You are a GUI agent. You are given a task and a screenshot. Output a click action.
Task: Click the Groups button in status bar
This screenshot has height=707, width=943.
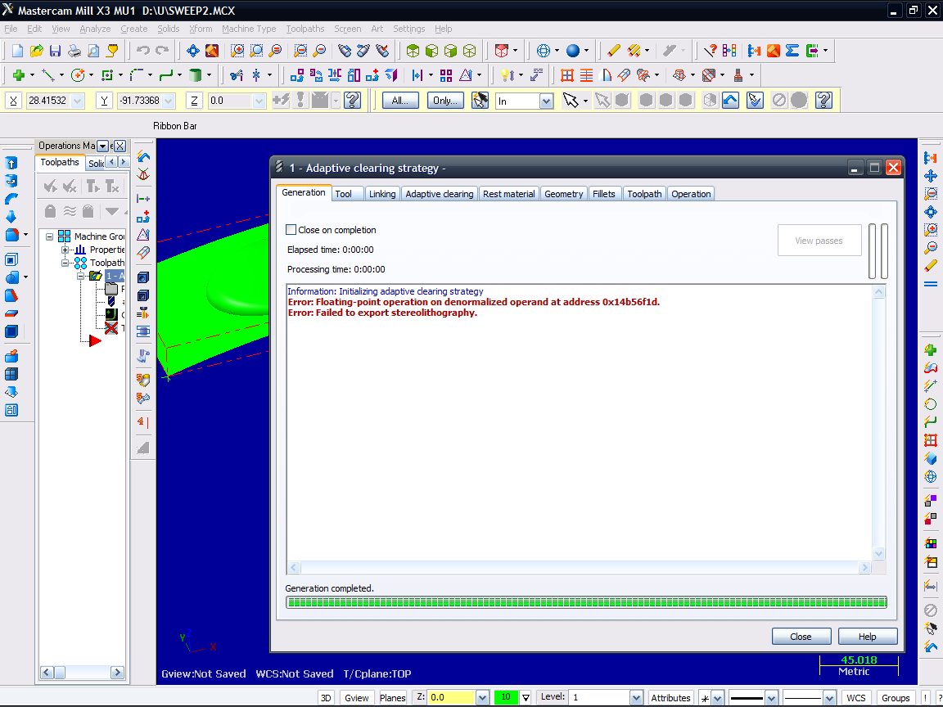896,698
